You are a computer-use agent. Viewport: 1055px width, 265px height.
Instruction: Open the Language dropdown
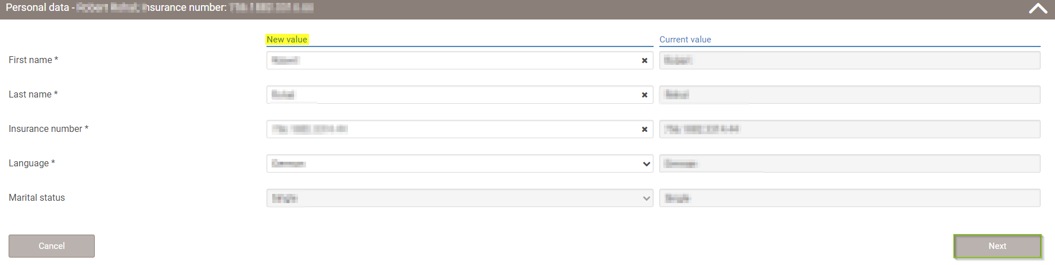[460, 163]
